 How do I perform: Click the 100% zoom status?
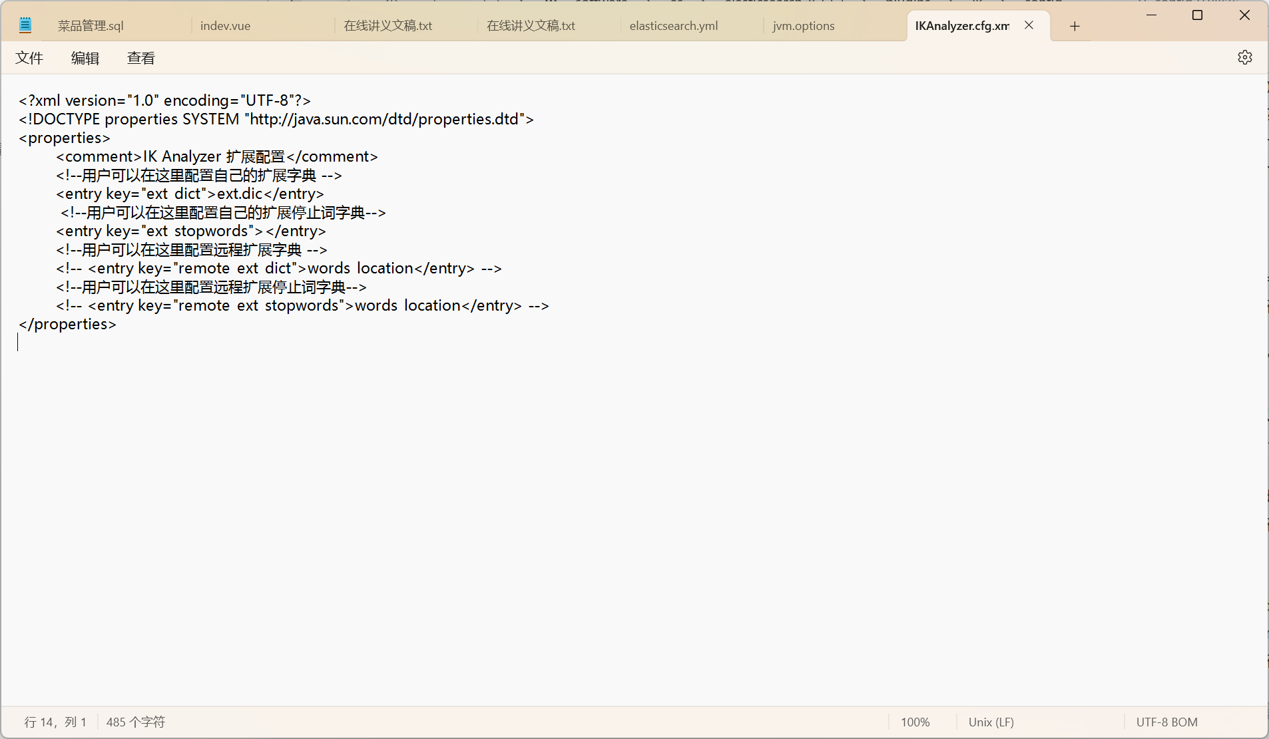915,722
